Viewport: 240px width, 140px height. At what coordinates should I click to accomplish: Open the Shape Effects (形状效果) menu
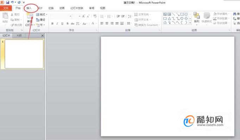221,23
